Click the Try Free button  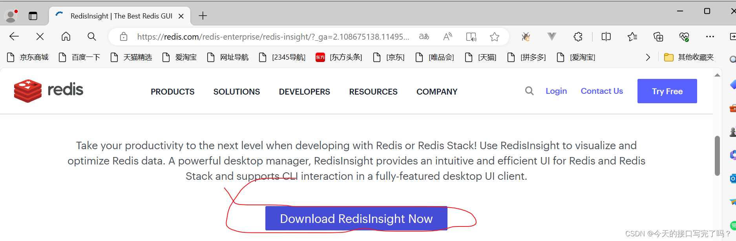point(667,91)
